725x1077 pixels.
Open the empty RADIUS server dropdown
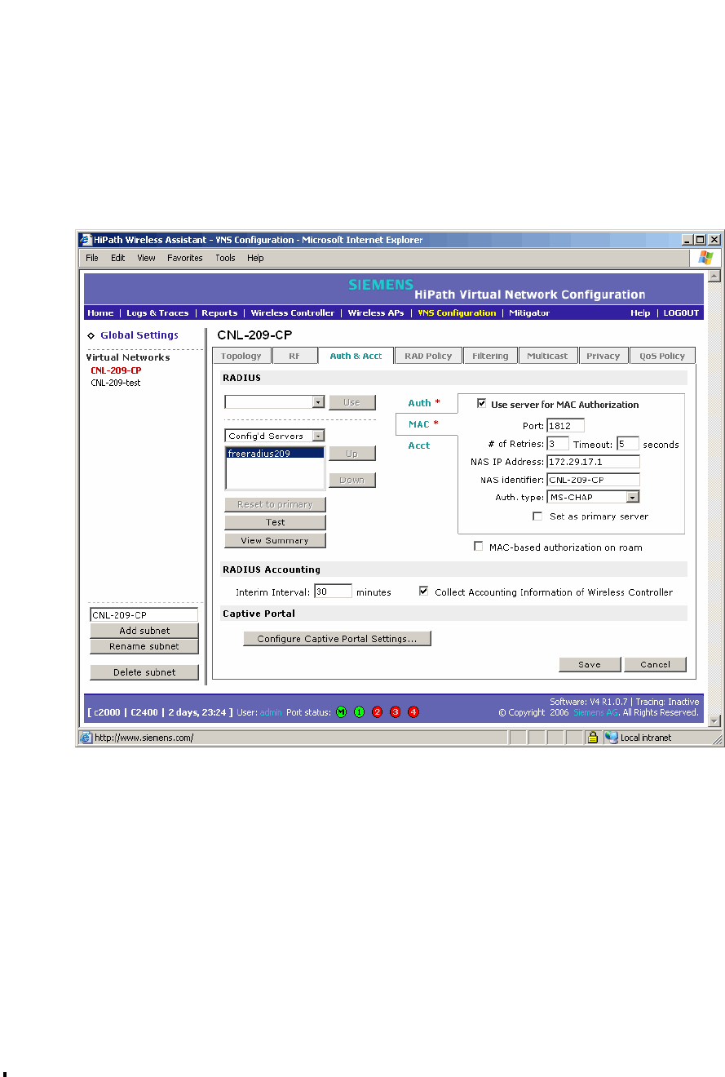tap(318, 402)
